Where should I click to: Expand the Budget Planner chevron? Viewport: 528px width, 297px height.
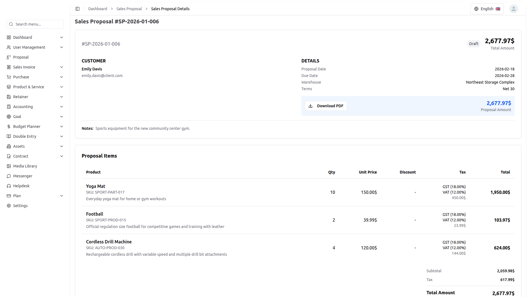(62, 127)
